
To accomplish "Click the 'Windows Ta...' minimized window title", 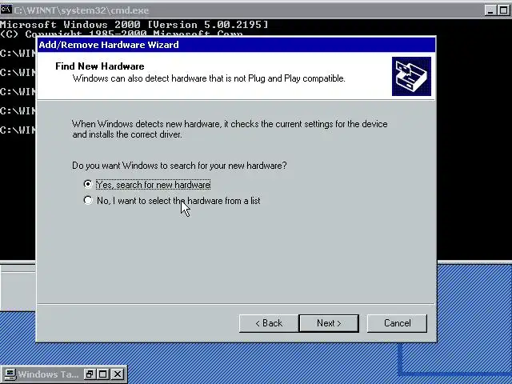I will [x=48, y=374].
